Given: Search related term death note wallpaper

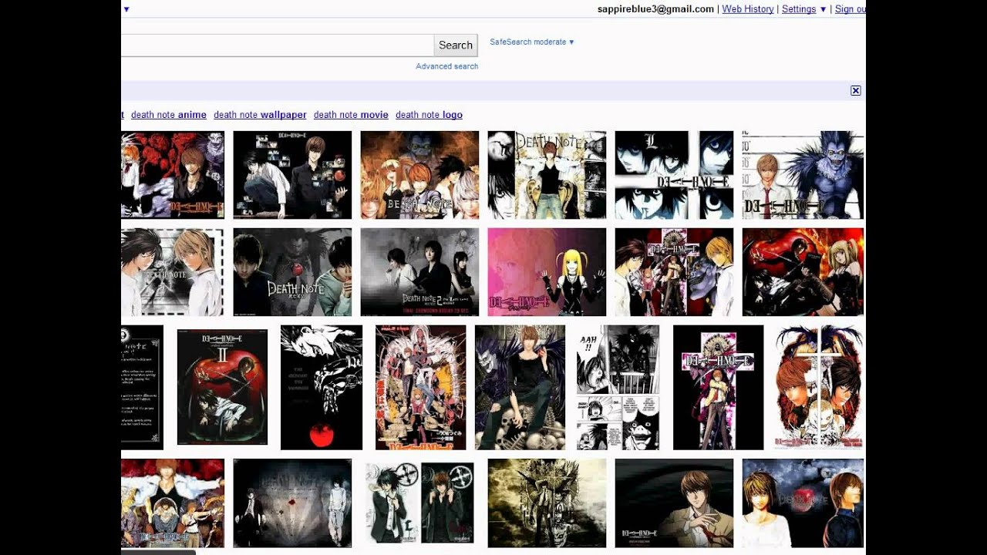Looking at the screenshot, I should pos(260,115).
